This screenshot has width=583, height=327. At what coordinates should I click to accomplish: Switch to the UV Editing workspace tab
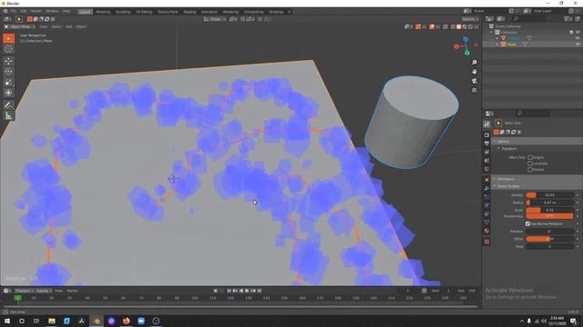click(144, 12)
